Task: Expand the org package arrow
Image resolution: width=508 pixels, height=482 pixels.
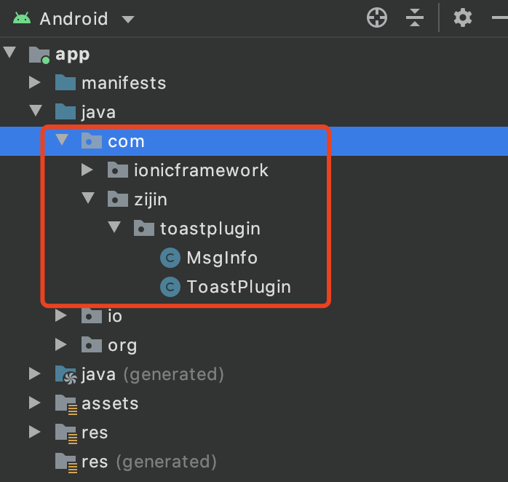Action: [x=61, y=345]
